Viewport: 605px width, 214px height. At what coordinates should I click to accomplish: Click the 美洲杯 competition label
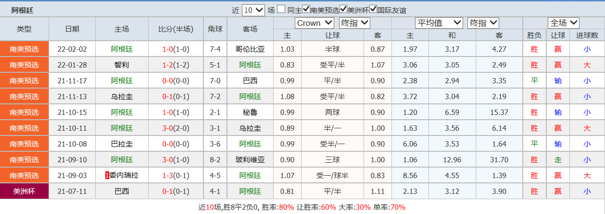tap(24, 191)
